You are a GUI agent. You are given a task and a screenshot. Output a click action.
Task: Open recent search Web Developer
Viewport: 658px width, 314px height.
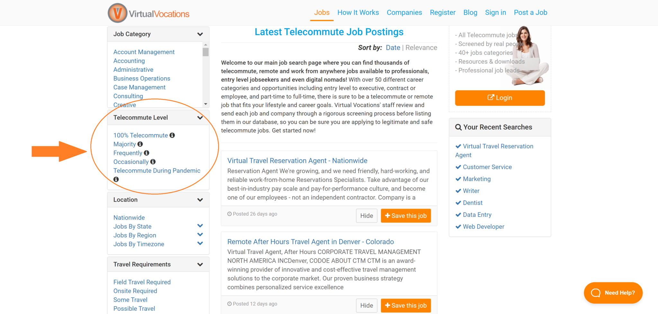484,227
